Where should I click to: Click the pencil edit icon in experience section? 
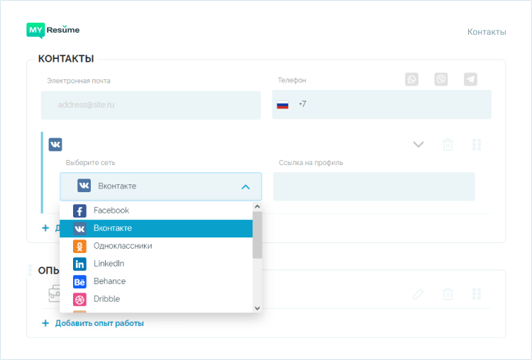click(419, 293)
